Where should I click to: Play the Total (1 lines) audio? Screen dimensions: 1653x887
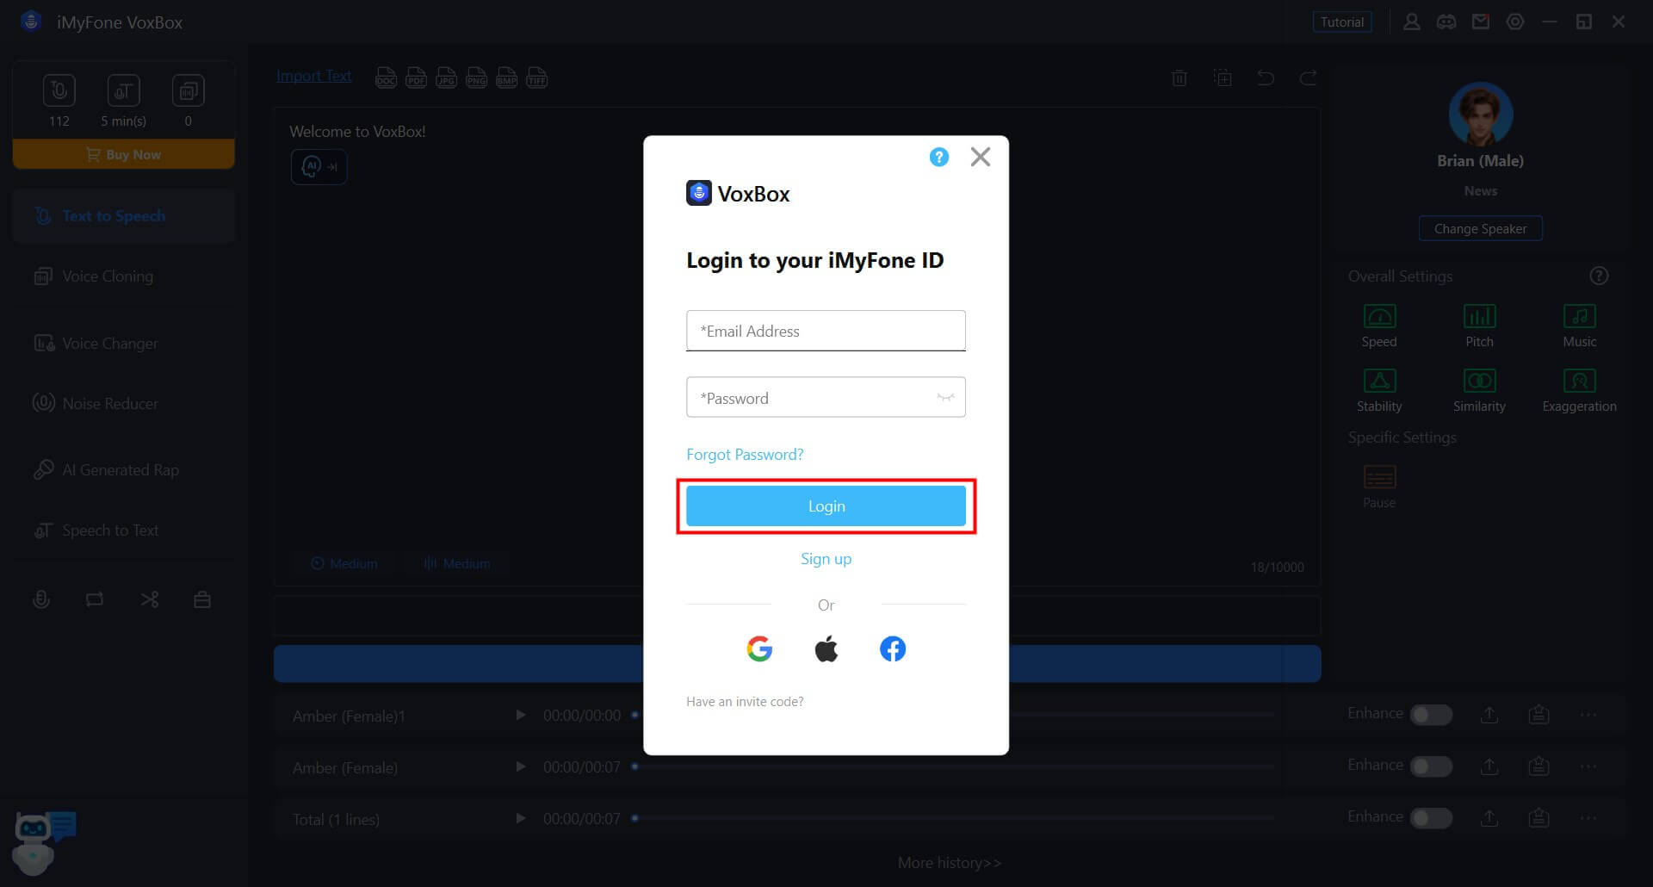[520, 818]
